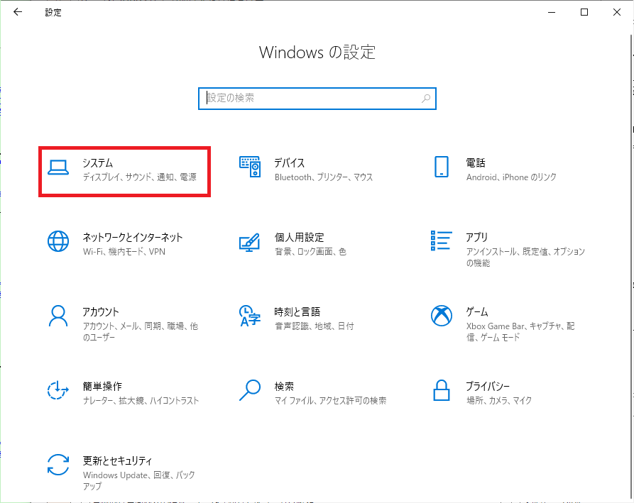
Task: Click the text Bluetooth、プリンター、マウス
Action: pos(324,177)
